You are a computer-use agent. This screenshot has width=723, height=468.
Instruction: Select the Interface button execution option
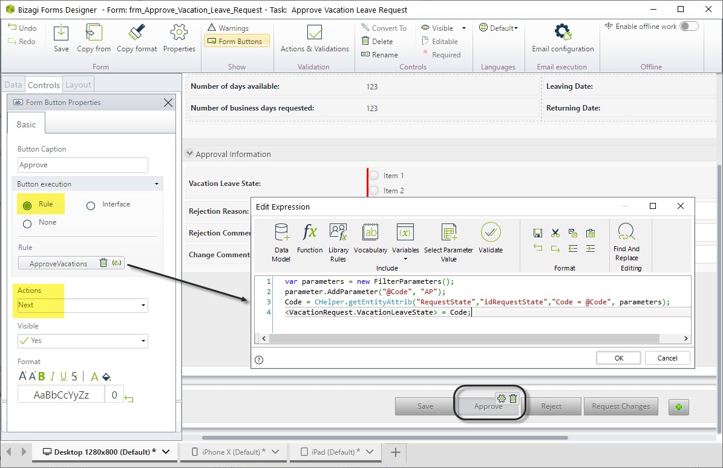pos(91,206)
